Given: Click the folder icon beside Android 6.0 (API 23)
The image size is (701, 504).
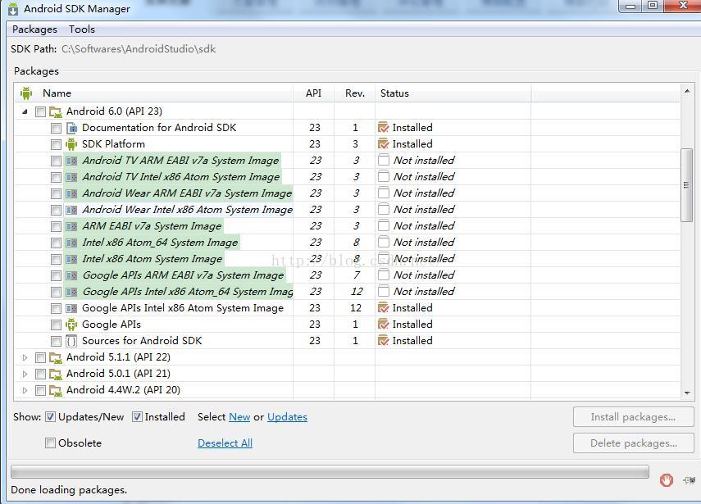Looking at the screenshot, I should [x=56, y=111].
